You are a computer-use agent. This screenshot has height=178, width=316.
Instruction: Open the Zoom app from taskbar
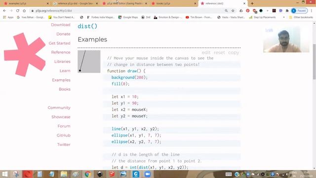point(148,174)
